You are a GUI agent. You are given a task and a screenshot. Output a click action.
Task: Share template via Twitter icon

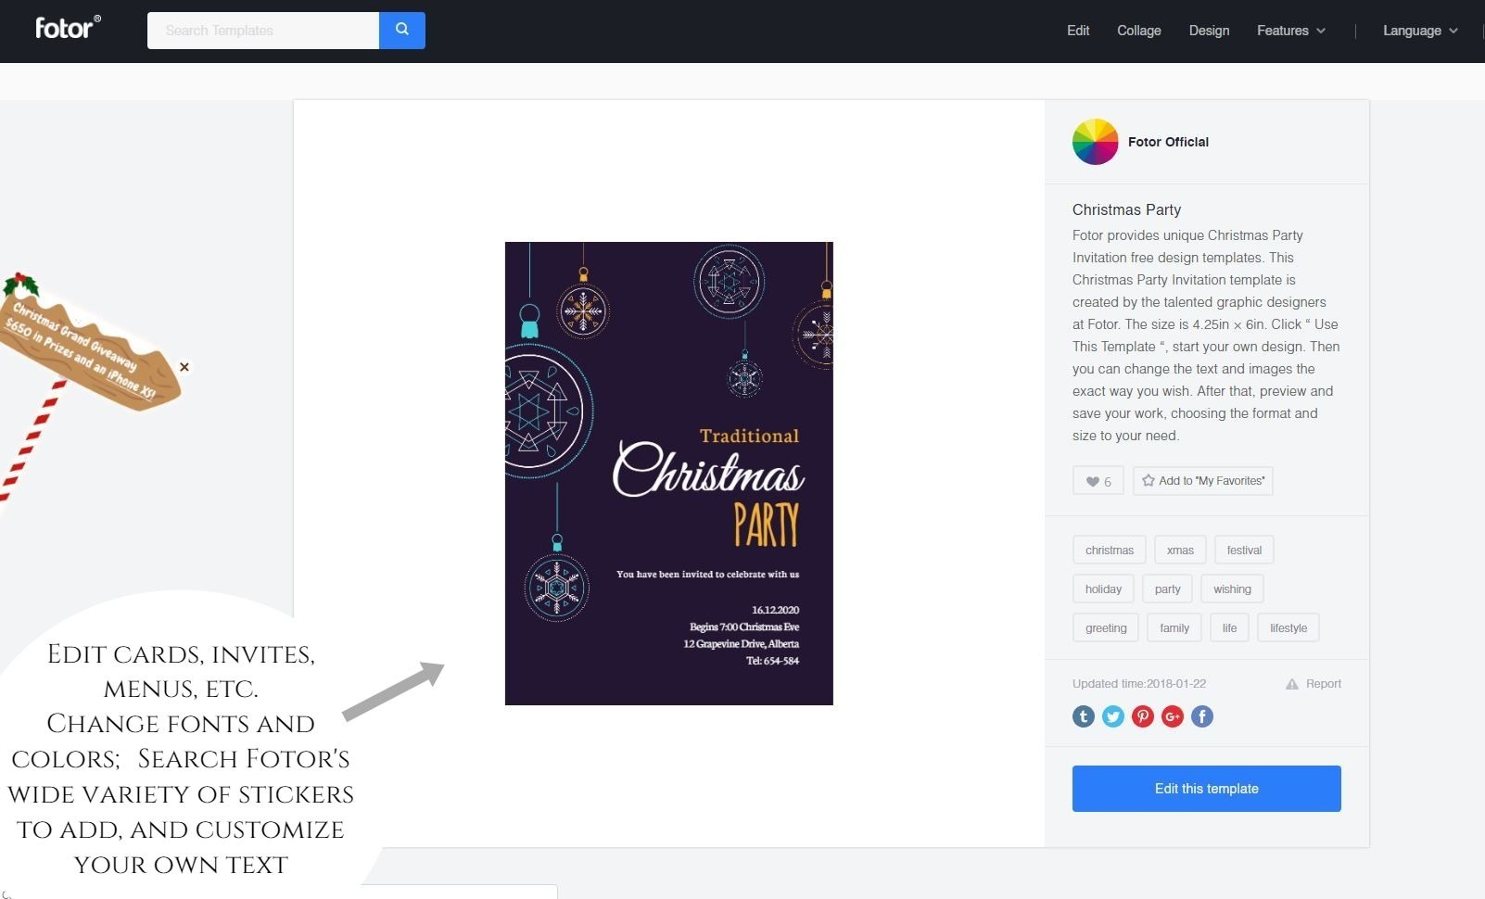click(1113, 716)
